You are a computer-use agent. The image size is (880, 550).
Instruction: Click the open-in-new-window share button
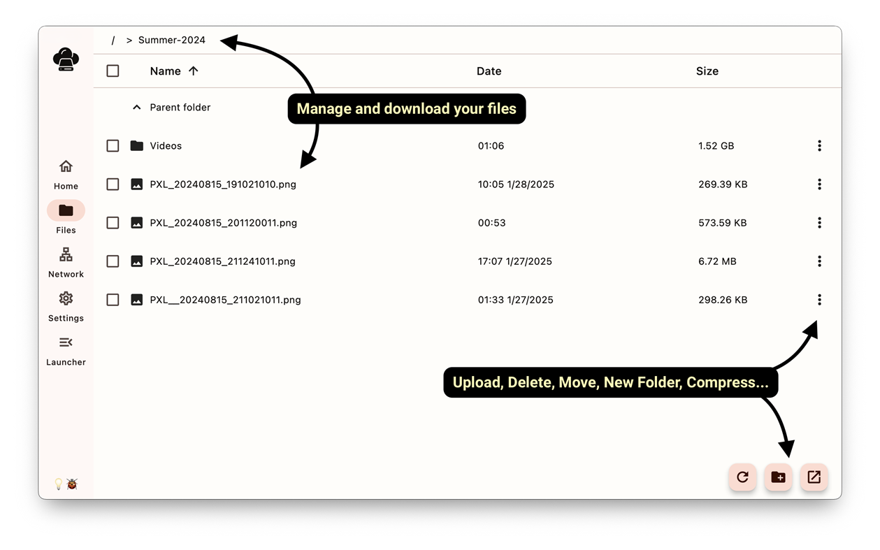coord(814,477)
